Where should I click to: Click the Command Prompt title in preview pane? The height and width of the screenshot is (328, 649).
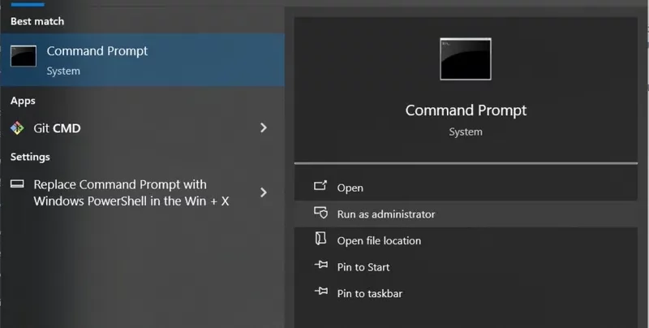click(466, 110)
